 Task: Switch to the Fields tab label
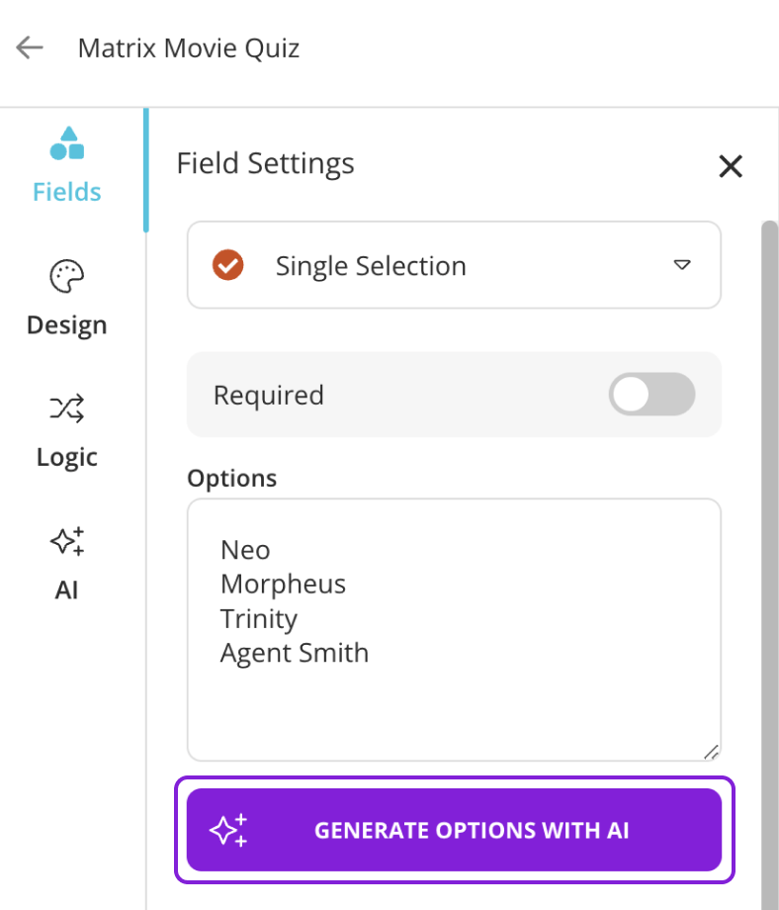(x=67, y=192)
